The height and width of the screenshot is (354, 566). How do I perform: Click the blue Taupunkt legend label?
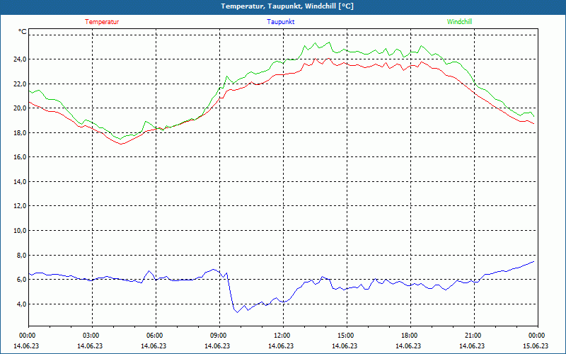tap(280, 22)
